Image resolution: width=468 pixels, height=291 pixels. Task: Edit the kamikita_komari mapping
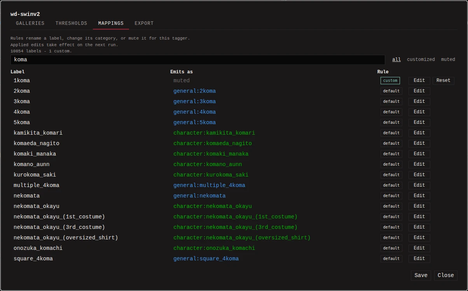(419, 133)
